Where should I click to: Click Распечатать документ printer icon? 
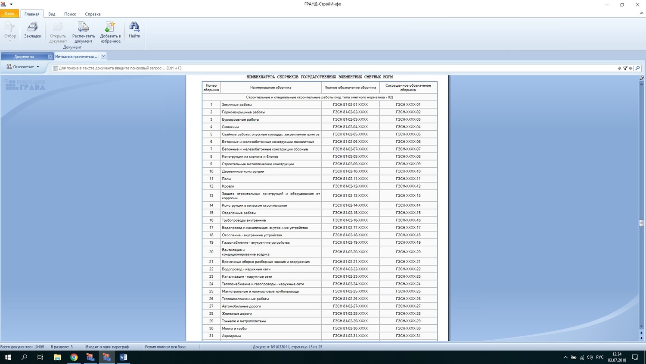(x=83, y=27)
